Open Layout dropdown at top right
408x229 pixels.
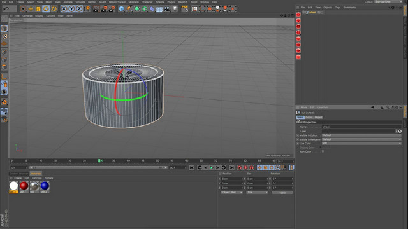pos(388,2)
